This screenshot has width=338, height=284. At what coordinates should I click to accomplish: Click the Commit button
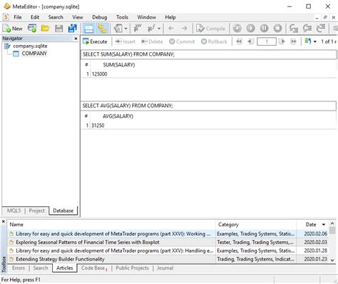tap(182, 41)
